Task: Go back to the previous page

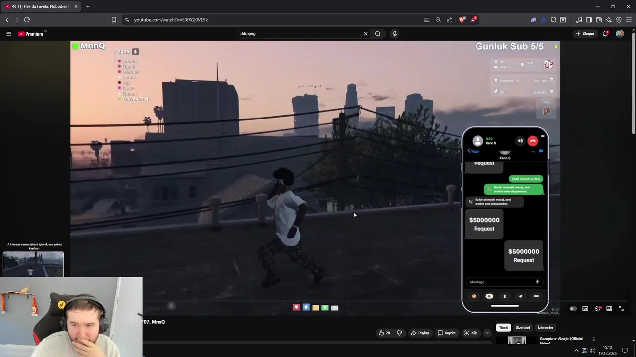Action: (x=7, y=20)
